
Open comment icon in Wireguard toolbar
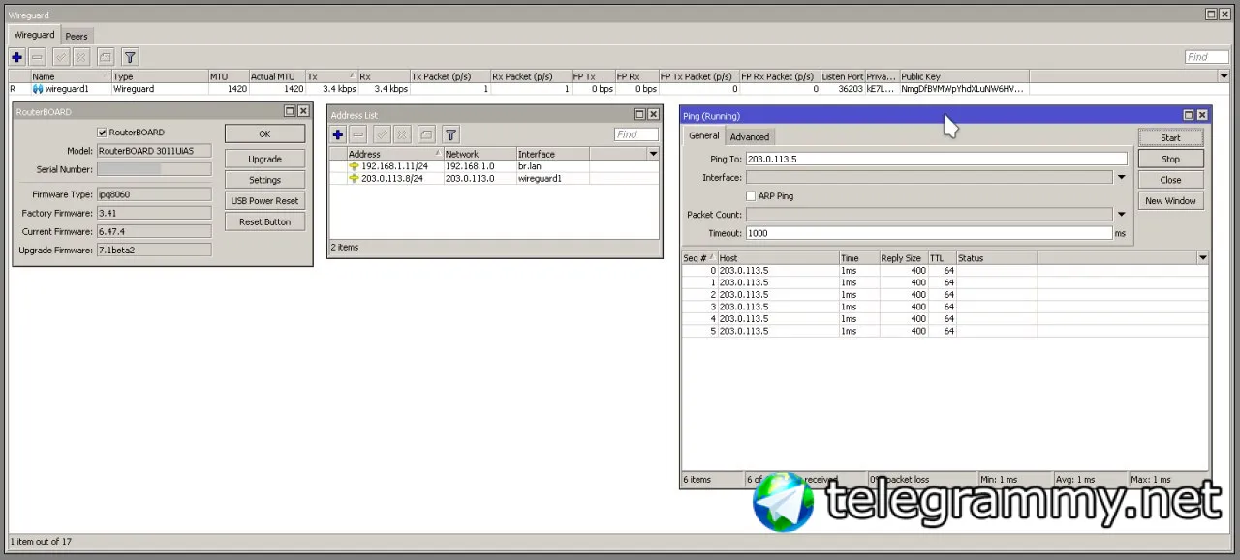pyautogui.click(x=106, y=57)
